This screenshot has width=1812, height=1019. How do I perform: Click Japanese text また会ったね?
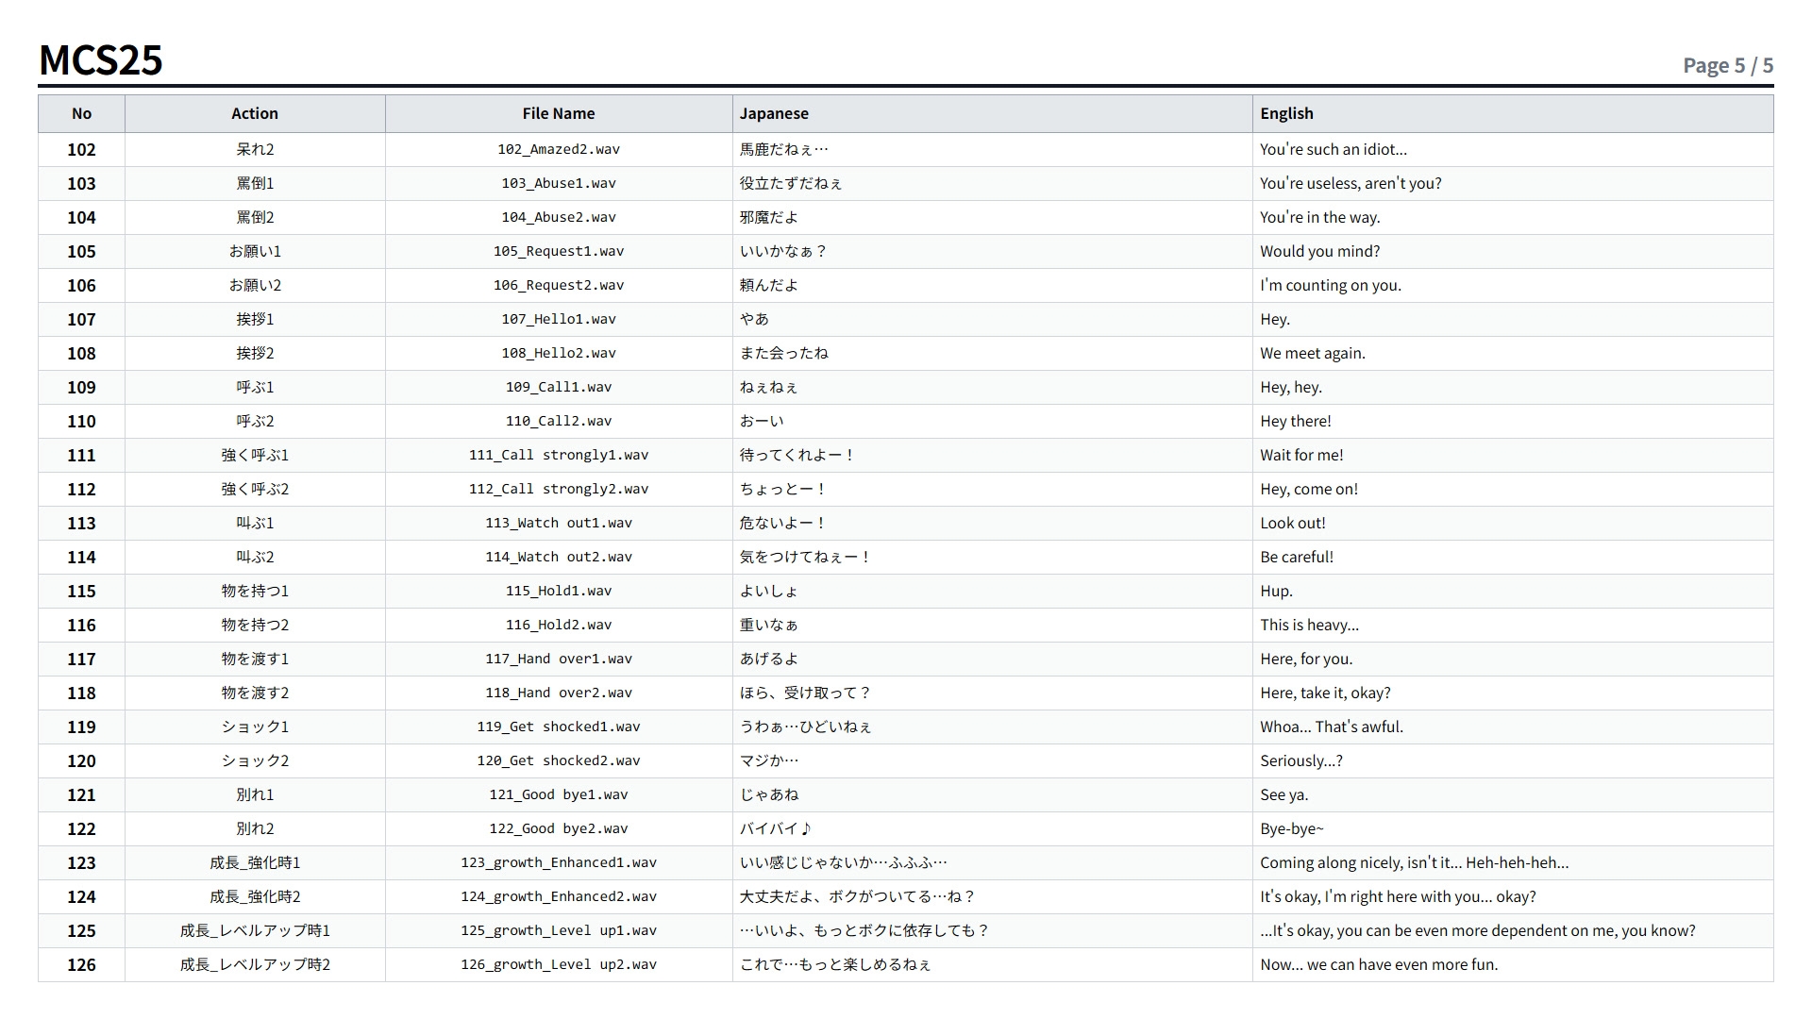784,353
